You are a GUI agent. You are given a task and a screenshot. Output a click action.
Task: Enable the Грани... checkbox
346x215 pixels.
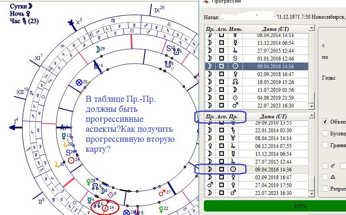click(325, 145)
